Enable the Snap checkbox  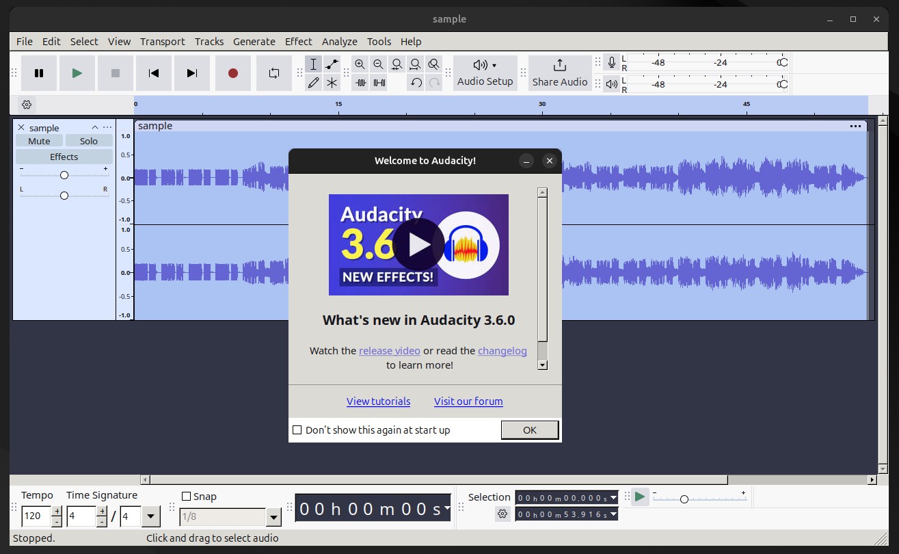pyautogui.click(x=187, y=497)
